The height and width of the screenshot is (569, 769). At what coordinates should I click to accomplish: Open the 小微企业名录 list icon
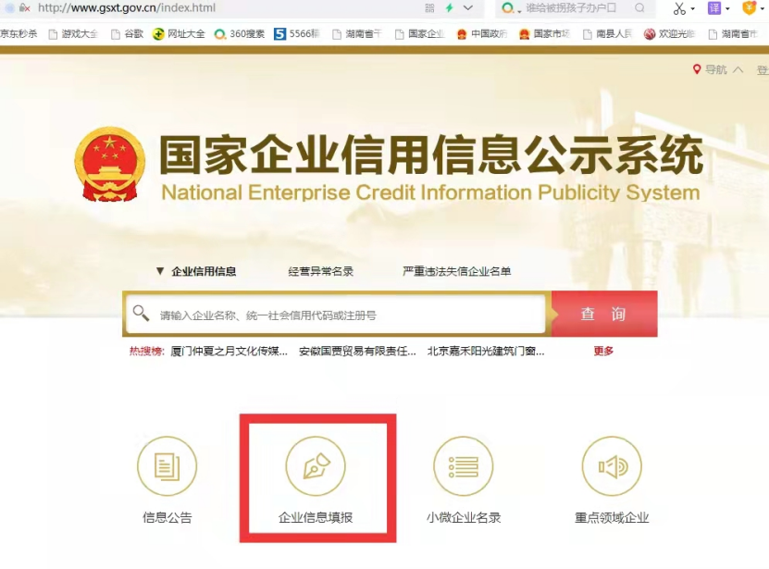pyautogui.click(x=464, y=466)
